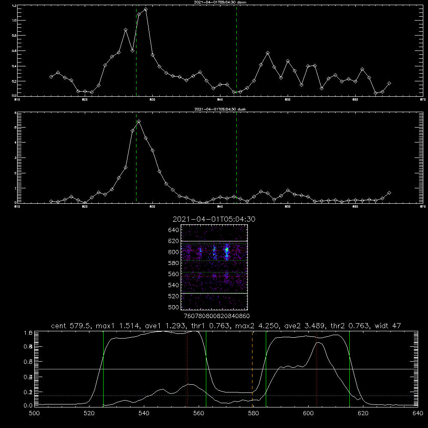Viewport: 428px width, 428px height.
Task: Click the "540" label on spectral image y-axis
Action: tap(173, 285)
